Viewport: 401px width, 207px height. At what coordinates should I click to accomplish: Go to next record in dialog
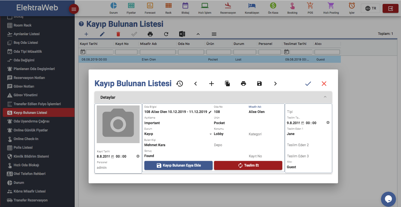[x=275, y=83]
